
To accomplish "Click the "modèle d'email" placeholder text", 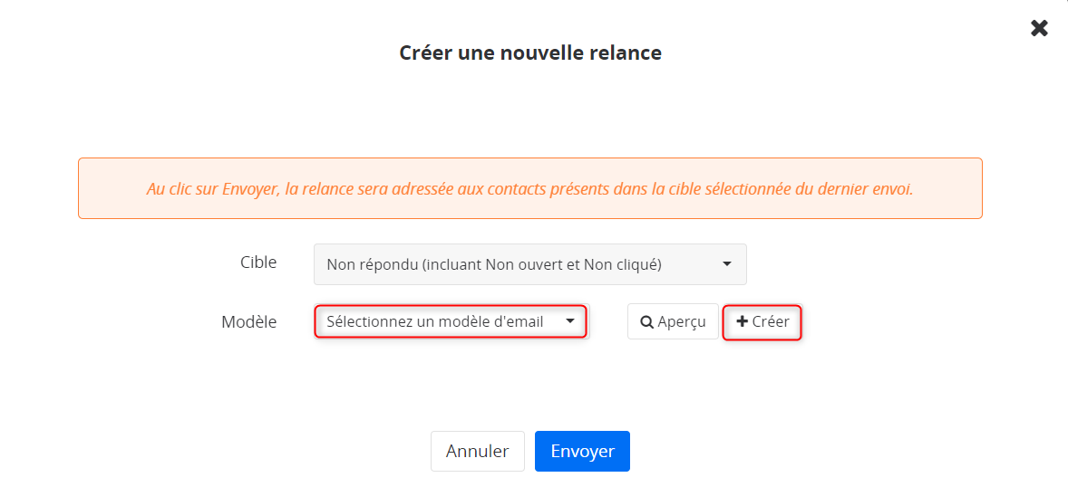I will (x=491, y=321).
